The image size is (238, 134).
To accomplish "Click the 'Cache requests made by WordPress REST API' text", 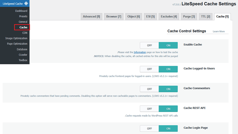I will (151, 116).
